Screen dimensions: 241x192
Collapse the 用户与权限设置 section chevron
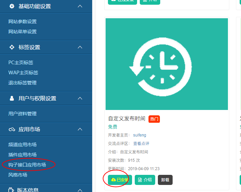click(80, 98)
